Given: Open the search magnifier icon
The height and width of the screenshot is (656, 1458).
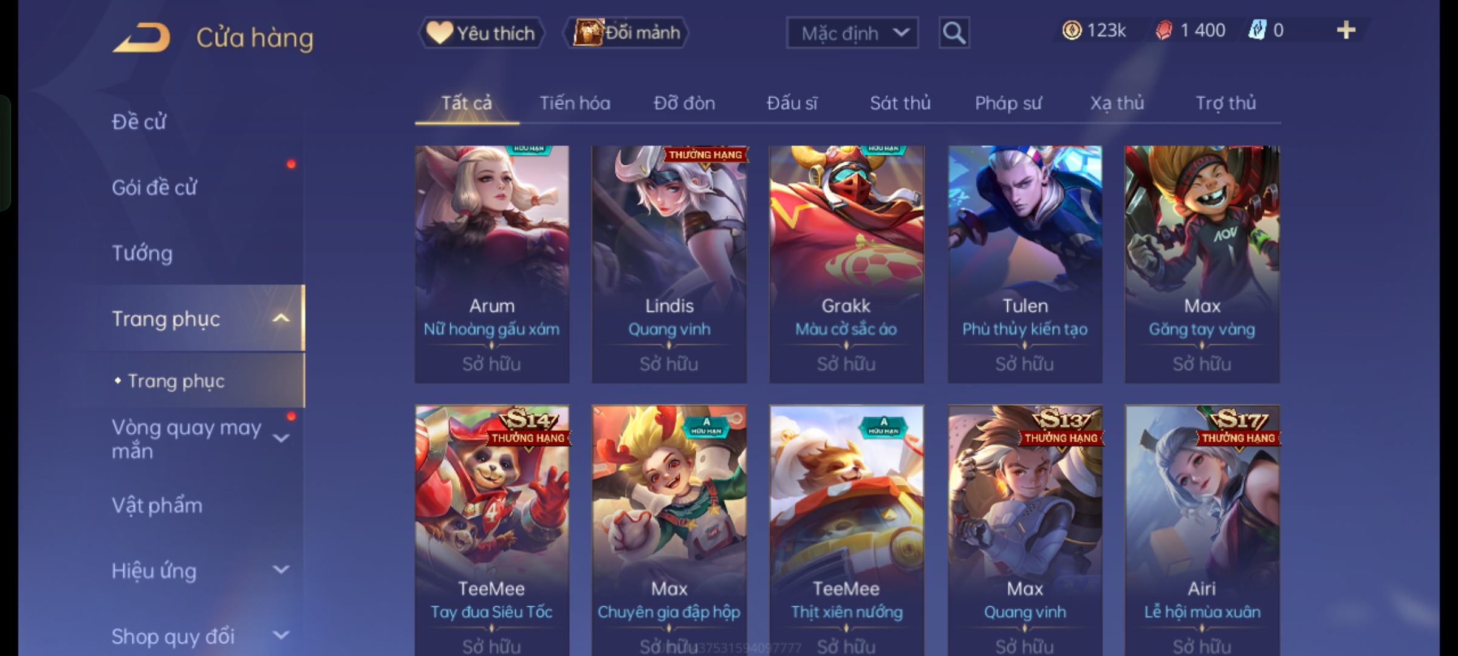Looking at the screenshot, I should pyautogui.click(x=954, y=33).
